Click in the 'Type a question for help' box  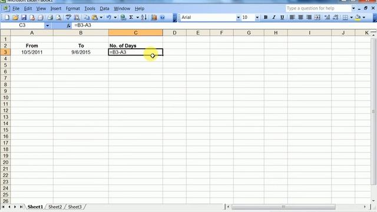click(x=318, y=8)
